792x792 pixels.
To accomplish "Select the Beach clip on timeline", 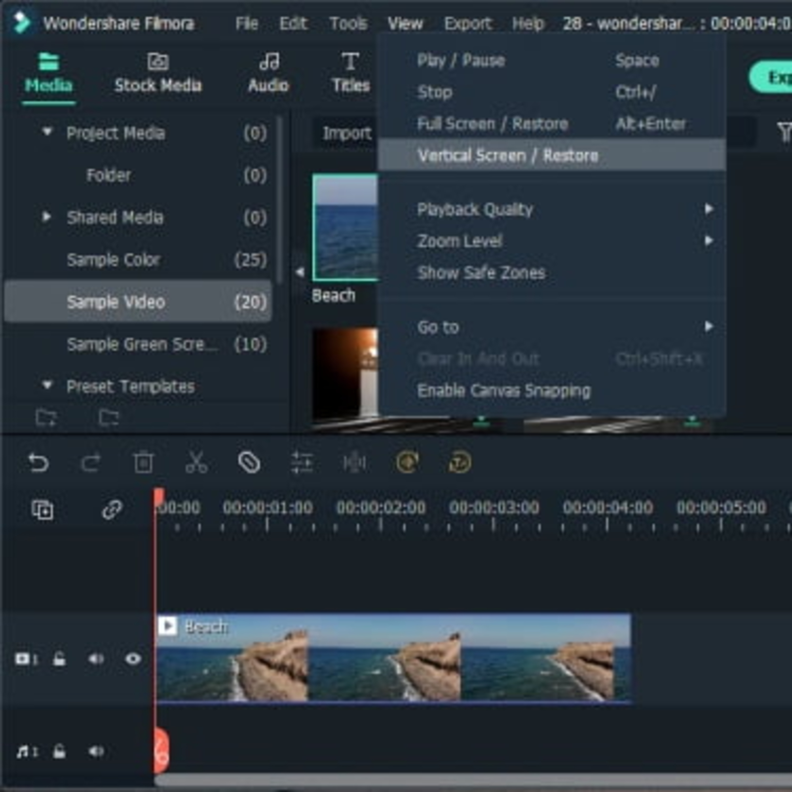I will (394, 658).
